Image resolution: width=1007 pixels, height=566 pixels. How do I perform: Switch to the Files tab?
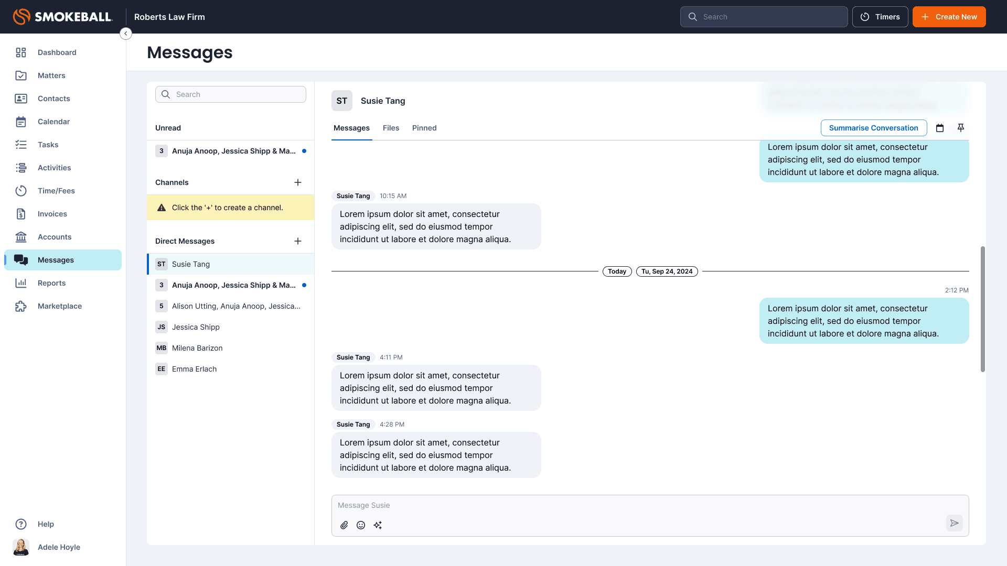coord(391,128)
